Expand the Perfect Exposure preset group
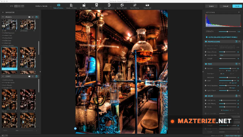Viewport: 243px width, 137px height. pos(2,33)
